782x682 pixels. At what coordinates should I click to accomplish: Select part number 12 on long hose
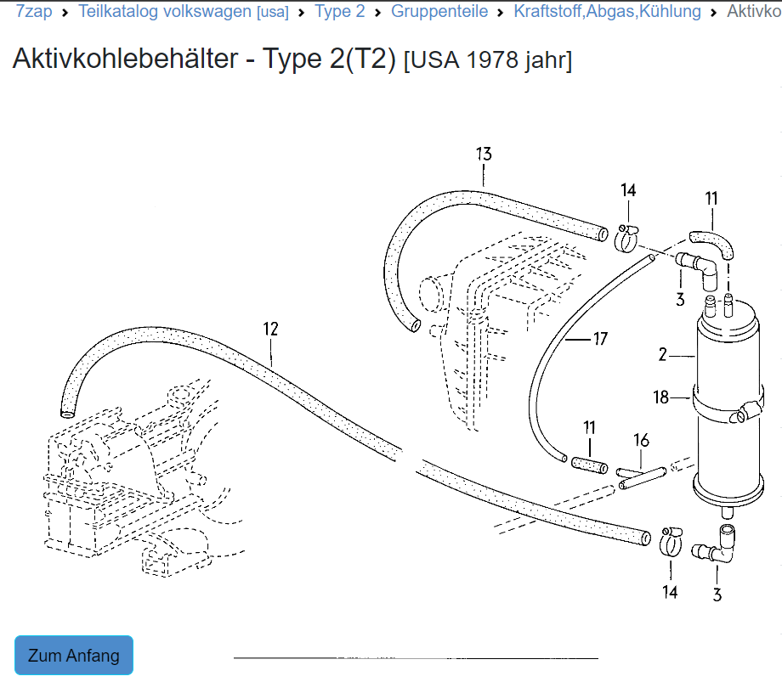coord(270,330)
